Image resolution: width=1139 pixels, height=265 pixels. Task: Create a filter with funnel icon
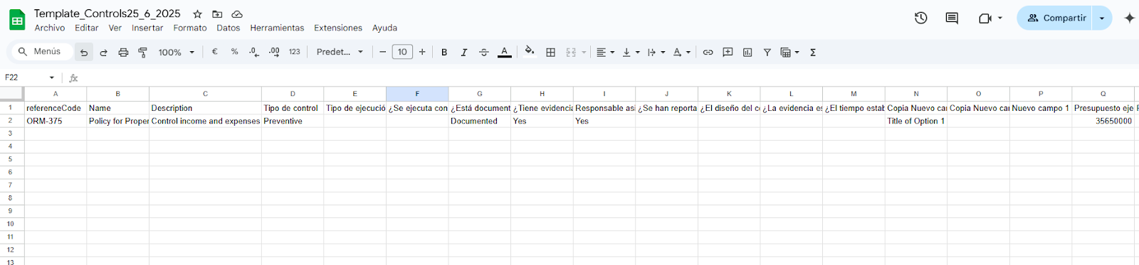pyautogui.click(x=767, y=52)
